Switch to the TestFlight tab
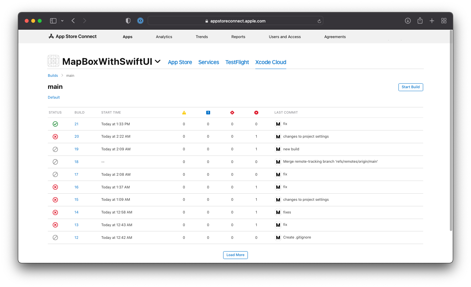The image size is (471, 287). point(237,62)
